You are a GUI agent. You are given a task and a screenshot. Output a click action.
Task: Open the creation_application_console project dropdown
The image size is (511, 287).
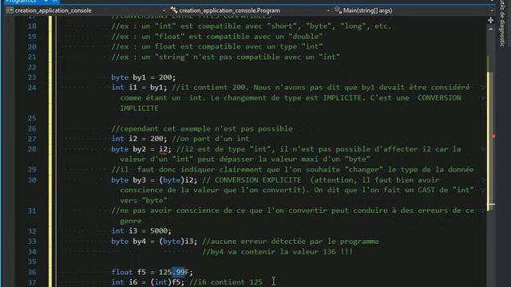pyautogui.click(x=85, y=10)
